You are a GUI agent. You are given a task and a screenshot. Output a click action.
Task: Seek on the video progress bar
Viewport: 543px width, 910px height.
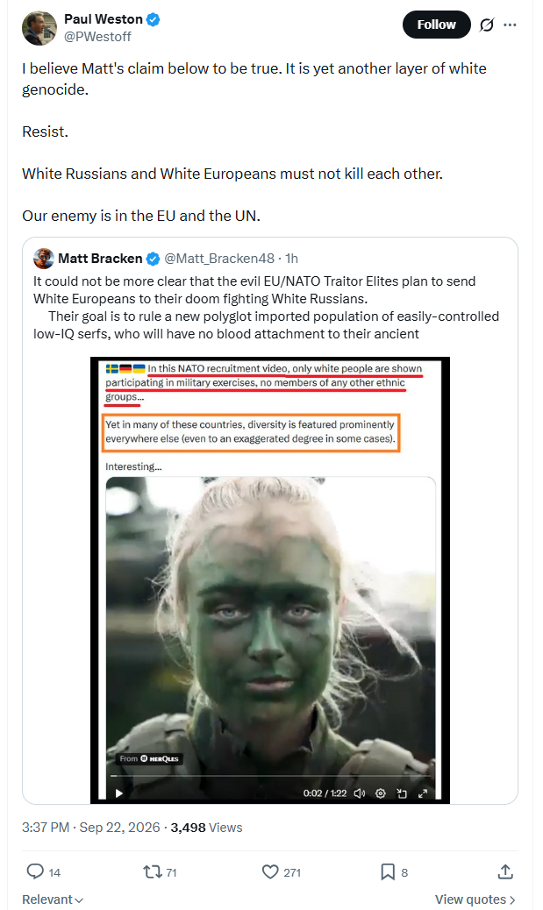tap(270, 775)
